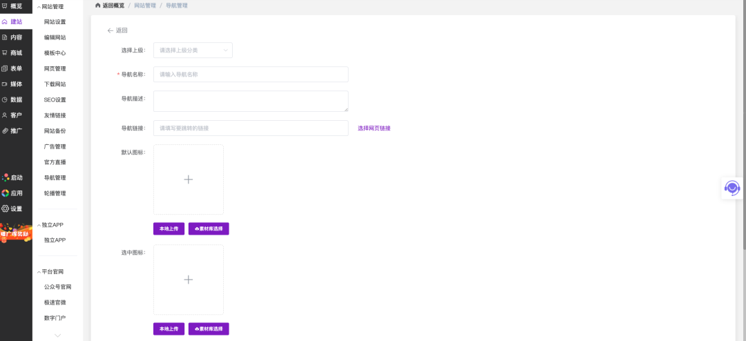The width and height of the screenshot is (746, 341).
Task: Click the 导航管理 breadcrumb
Action: coord(177,6)
